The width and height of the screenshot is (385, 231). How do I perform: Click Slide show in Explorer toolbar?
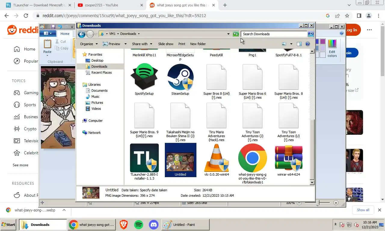click(166, 44)
